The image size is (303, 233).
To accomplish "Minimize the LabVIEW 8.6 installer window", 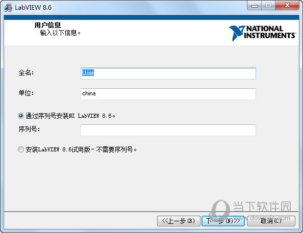I will point(255,6).
